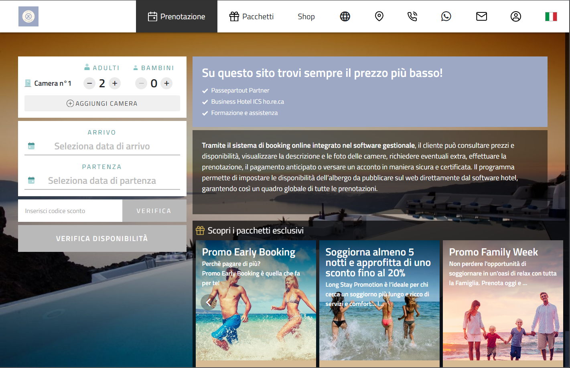Open the Seleziona data di arrivo field

[x=102, y=146]
